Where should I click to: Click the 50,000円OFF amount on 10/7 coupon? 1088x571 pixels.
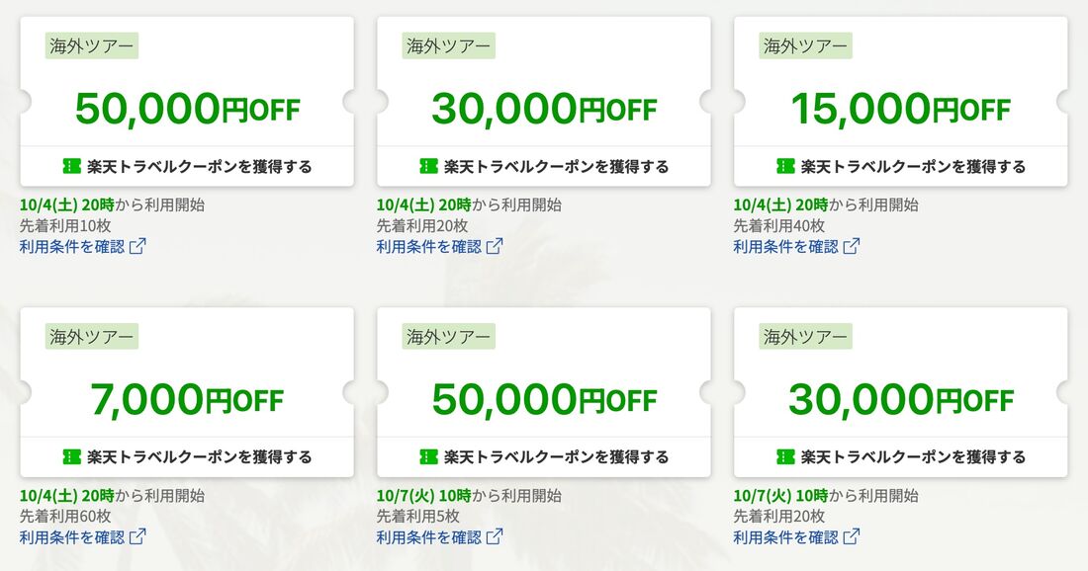[543, 399]
